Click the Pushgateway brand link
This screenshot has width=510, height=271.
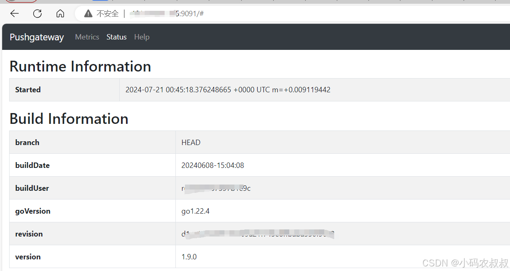(37, 37)
